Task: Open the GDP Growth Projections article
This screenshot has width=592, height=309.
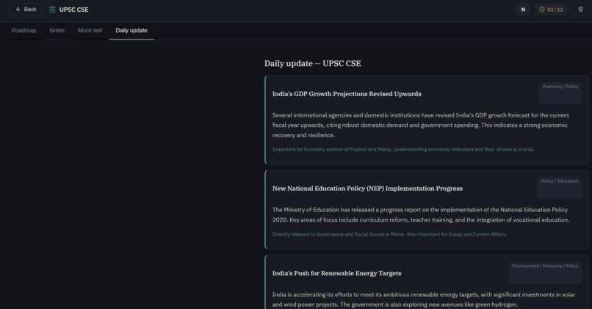Action: coord(347,94)
